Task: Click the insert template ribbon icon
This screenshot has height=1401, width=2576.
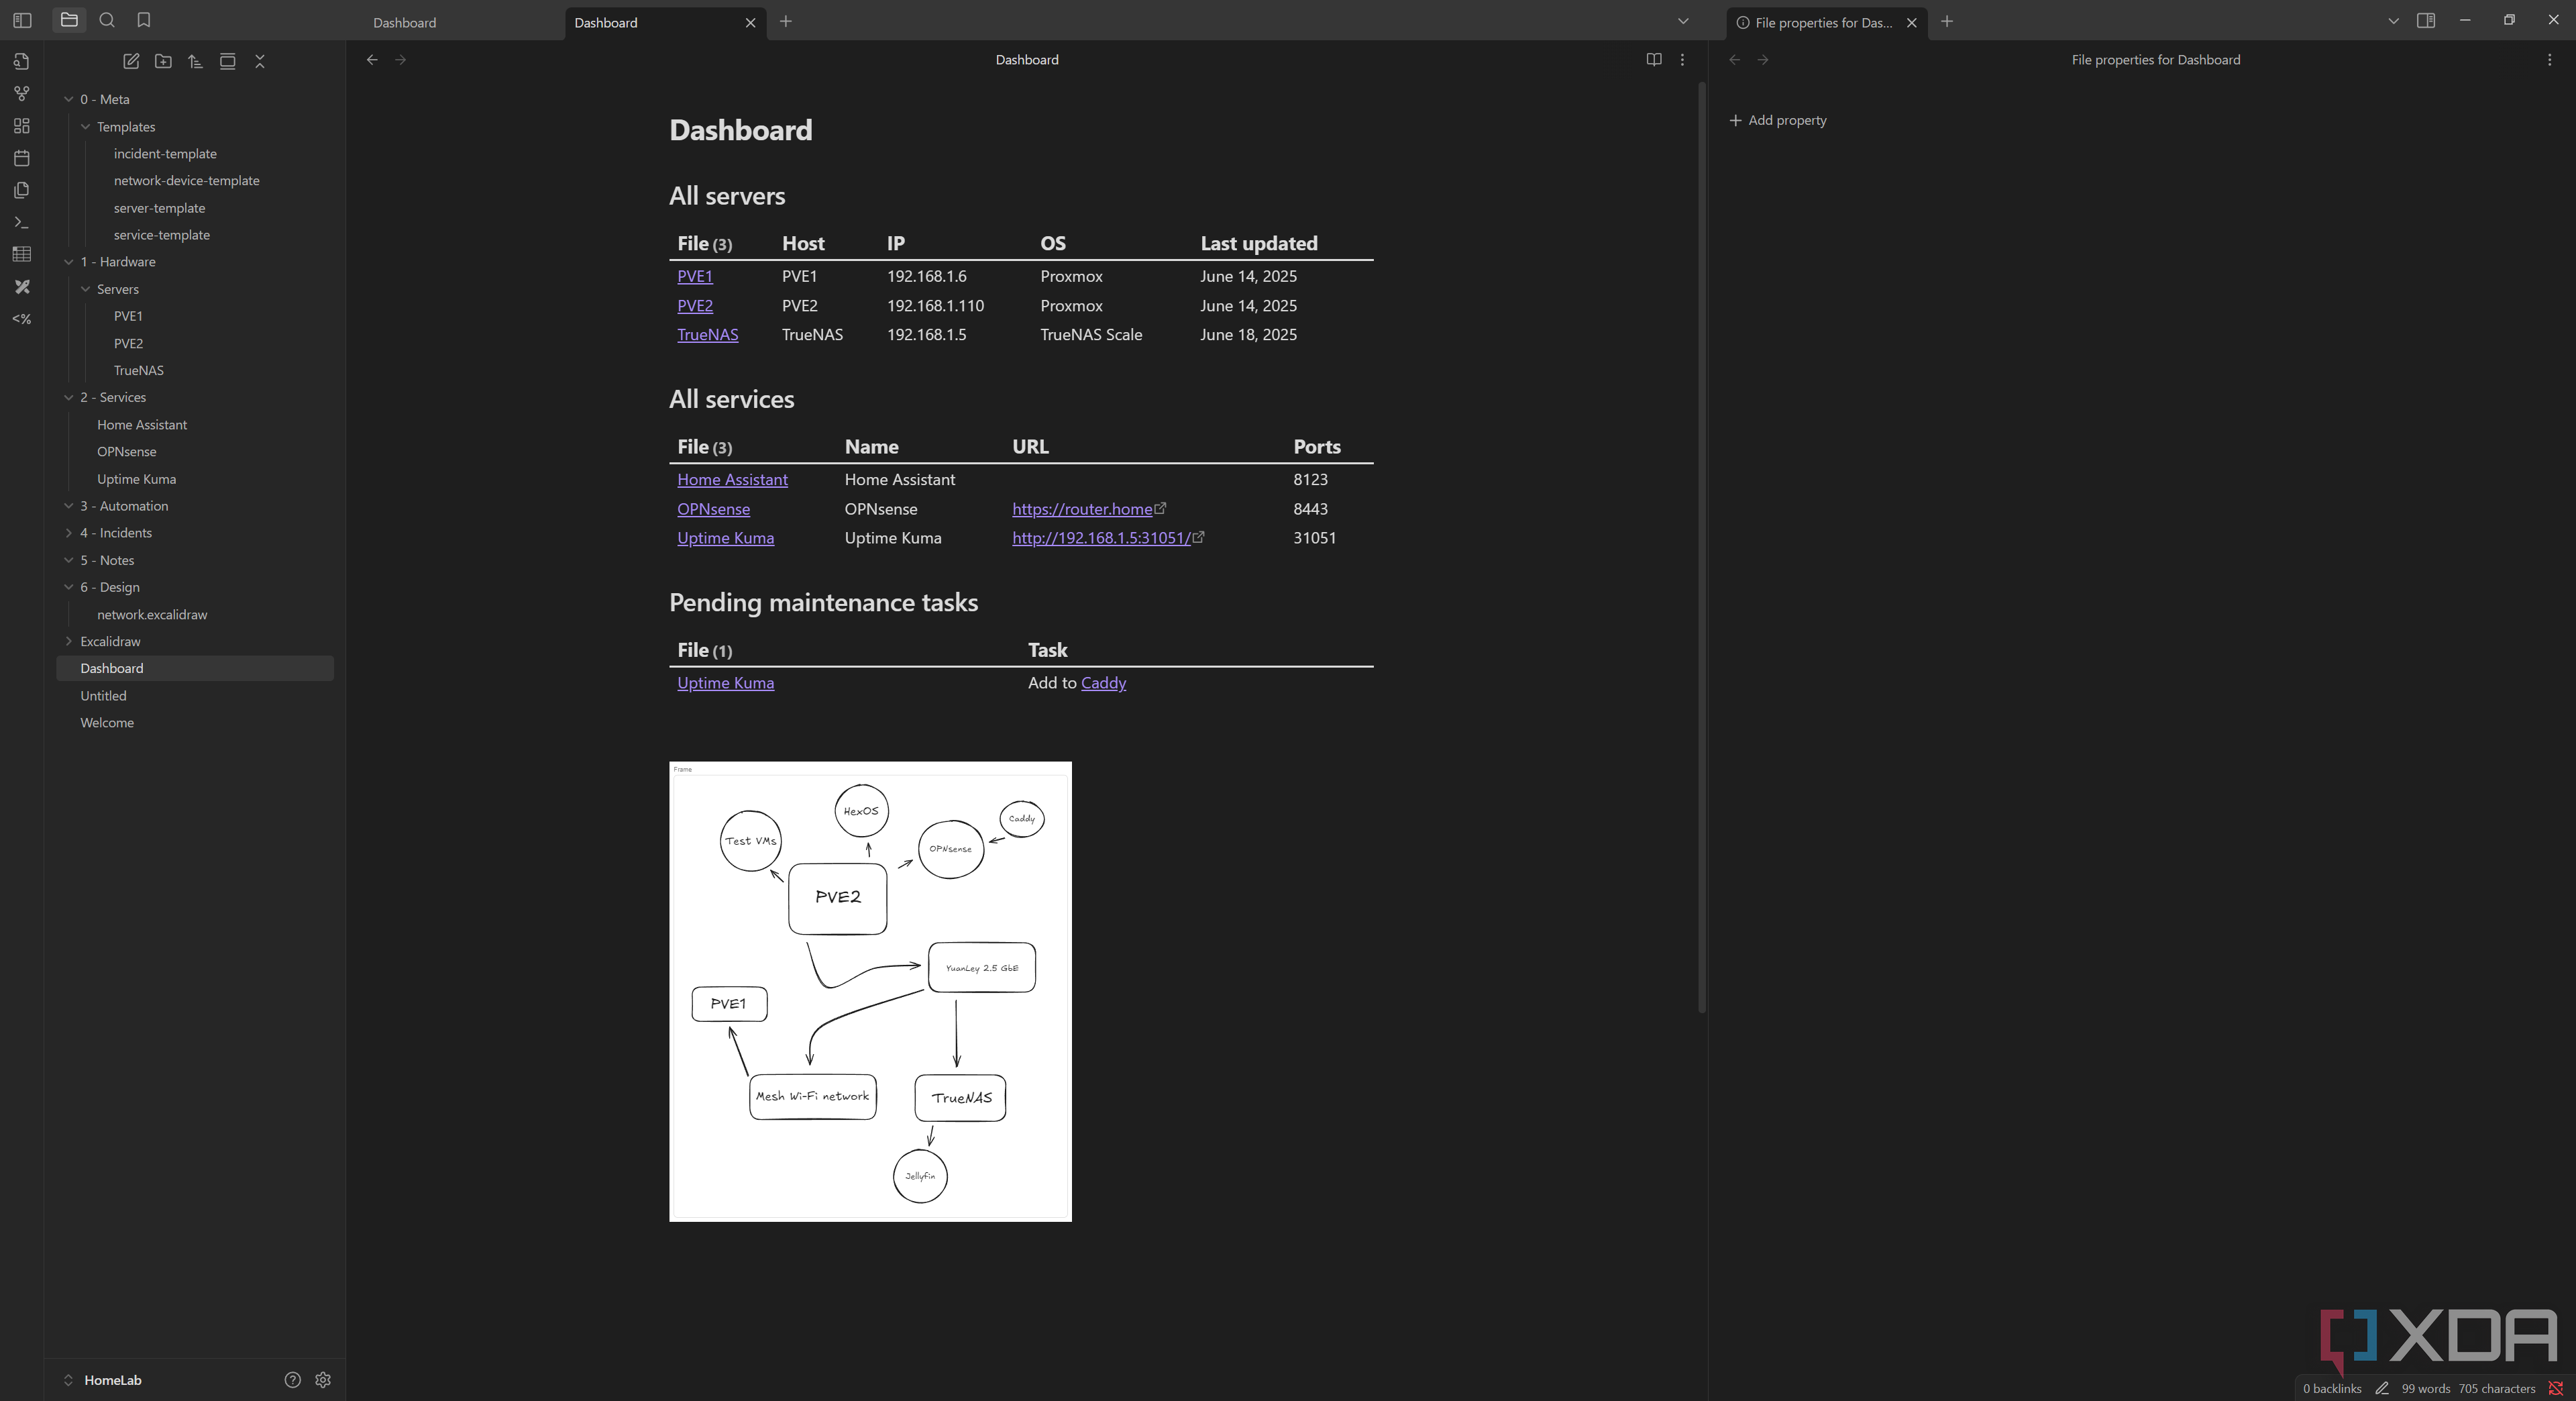Action: tap(21, 190)
